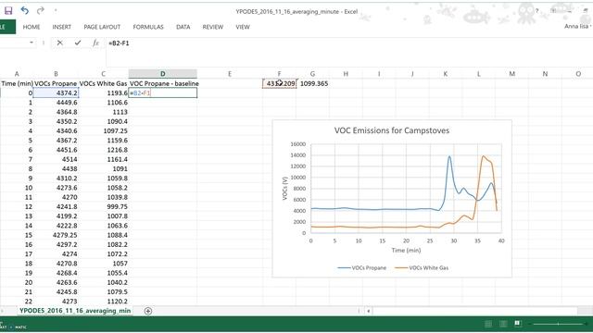Image resolution: width=593 pixels, height=333 pixels.
Task: Switch to Normal view in status bar
Action: (488, 324)
